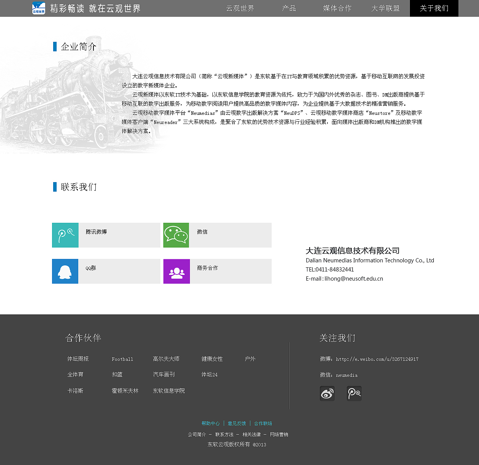This screenshot has width=479, height=465.
Task: Open the 帮助中心 footer link
Action: point(210,423)
